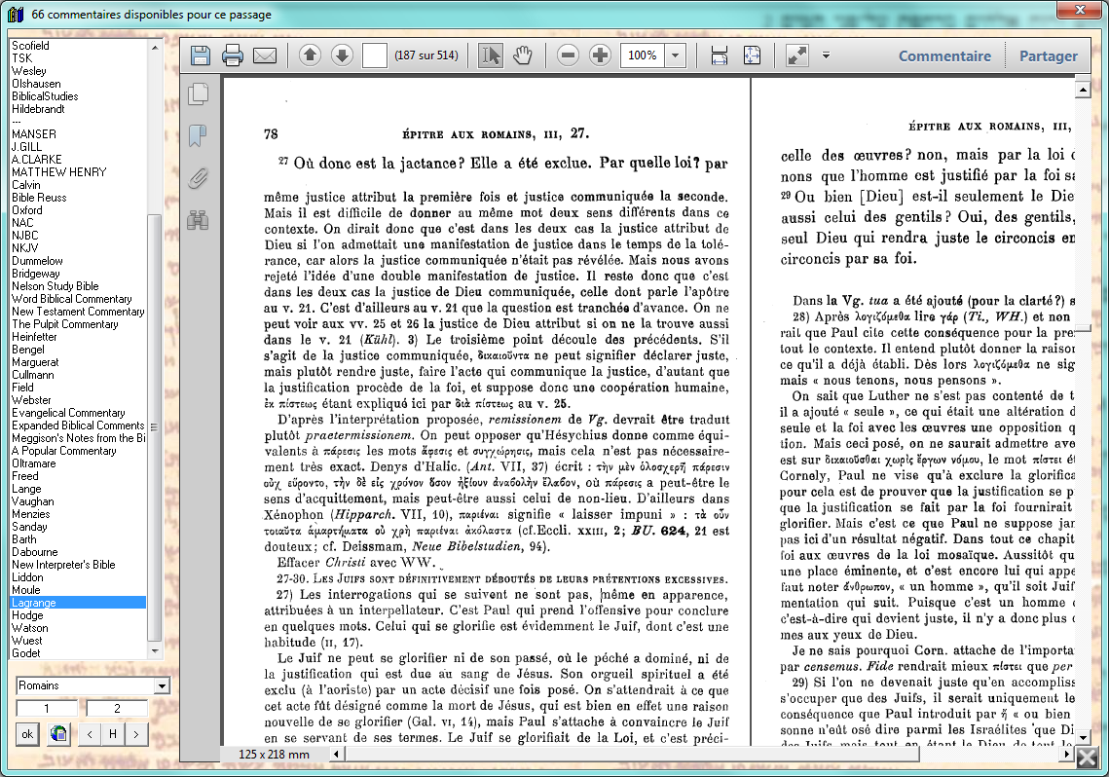Click the commentary list scrollbar up arrow
This screenshot has height=777, width=1109.
click(155, 48)
